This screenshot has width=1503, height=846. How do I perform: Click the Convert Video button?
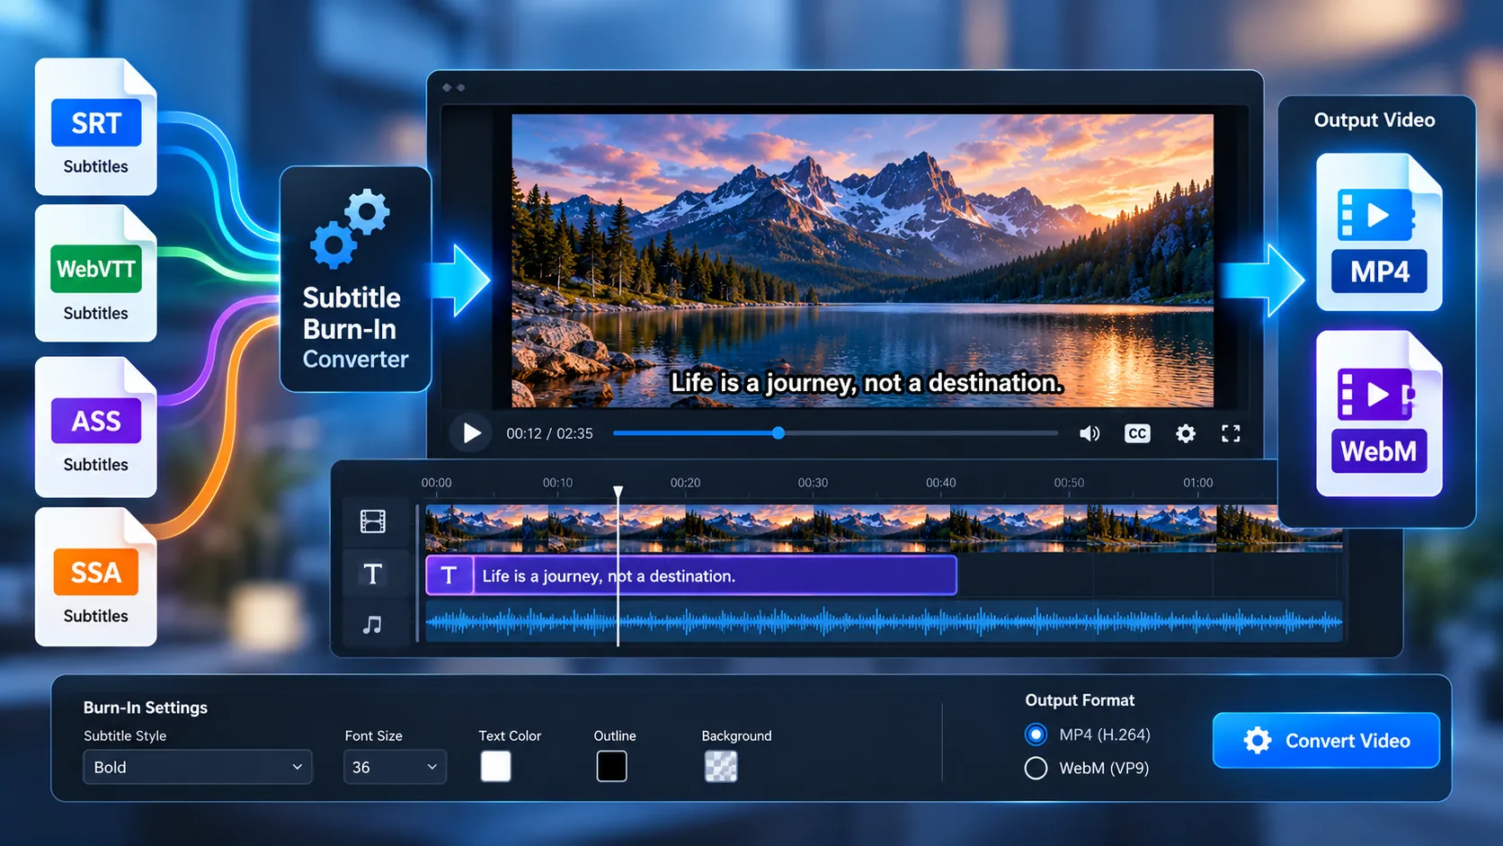pos(1326,741)
